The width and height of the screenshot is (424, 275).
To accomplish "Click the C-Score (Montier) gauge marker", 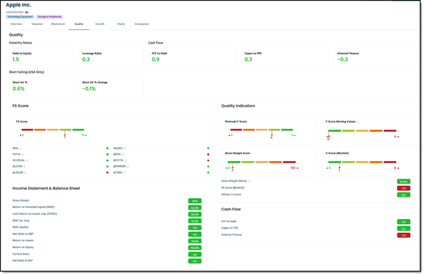I will (339, 168).
